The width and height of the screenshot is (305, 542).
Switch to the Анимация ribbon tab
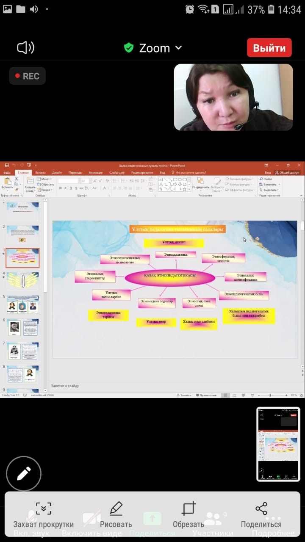point(96,173)
